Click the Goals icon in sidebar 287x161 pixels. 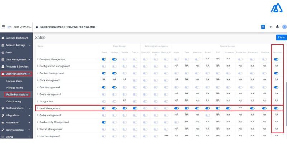3,52
